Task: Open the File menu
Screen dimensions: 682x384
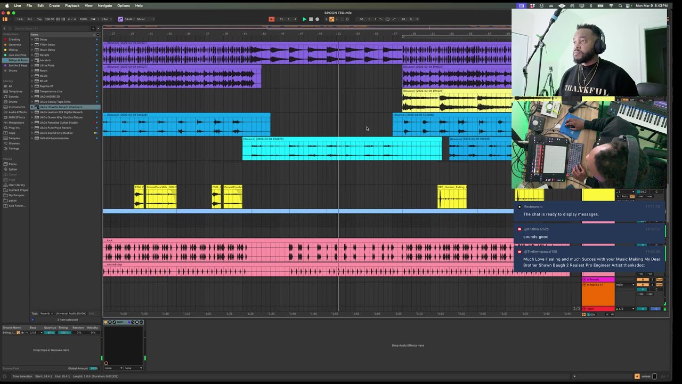Action: point(29,5)
